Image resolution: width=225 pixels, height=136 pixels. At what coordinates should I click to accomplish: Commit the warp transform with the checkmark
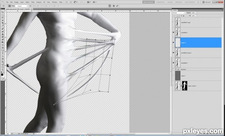click(x=117, y=6)
